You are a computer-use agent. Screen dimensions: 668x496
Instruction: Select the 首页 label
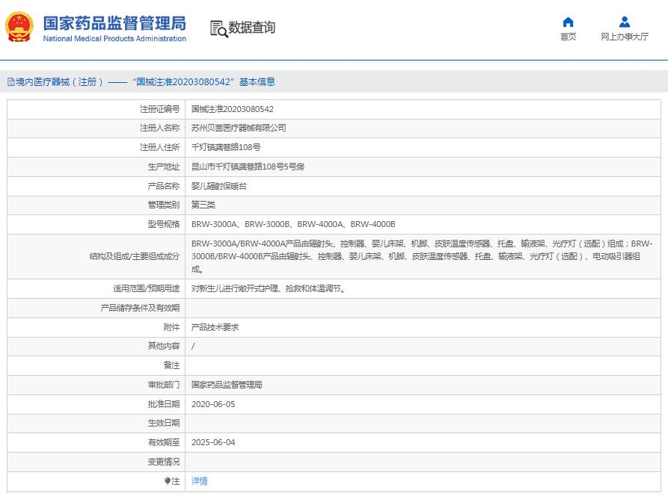[568, 37]
